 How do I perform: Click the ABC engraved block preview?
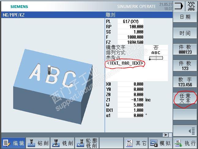53,87
